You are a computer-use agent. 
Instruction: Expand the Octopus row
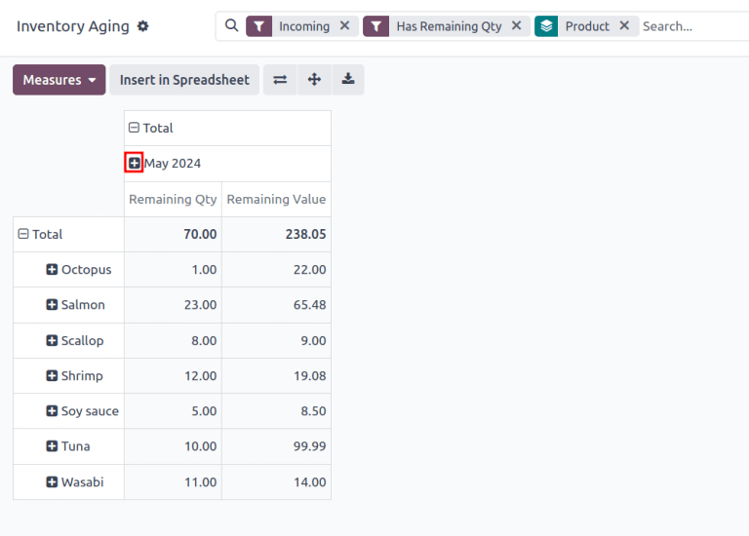coord(53,270)
